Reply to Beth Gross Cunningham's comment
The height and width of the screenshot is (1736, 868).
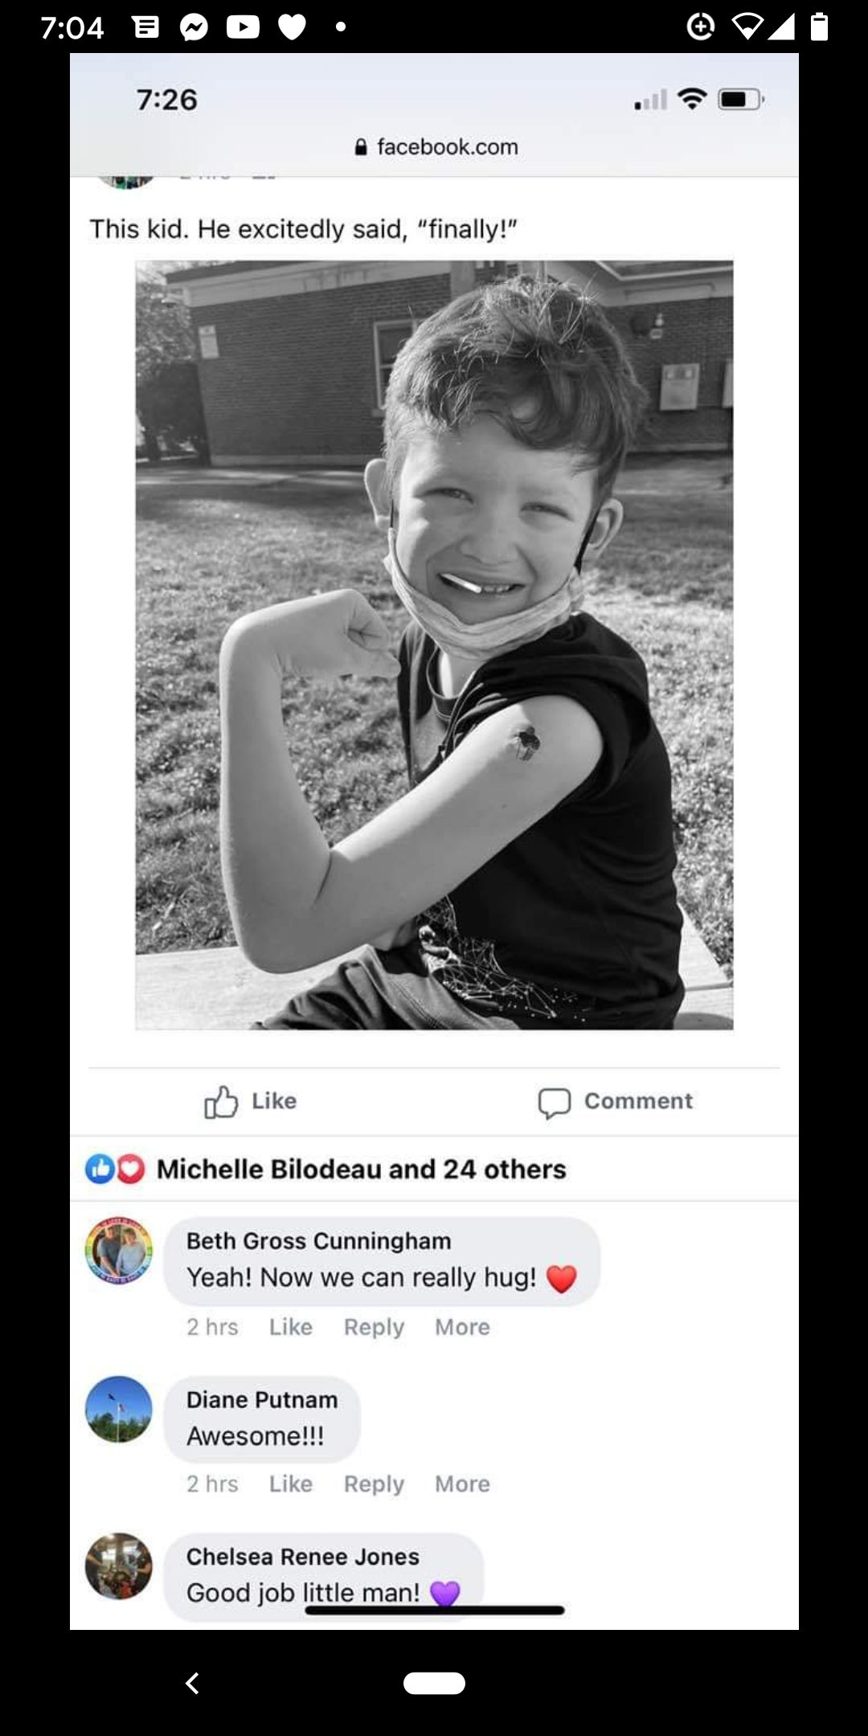point(374,1328)
